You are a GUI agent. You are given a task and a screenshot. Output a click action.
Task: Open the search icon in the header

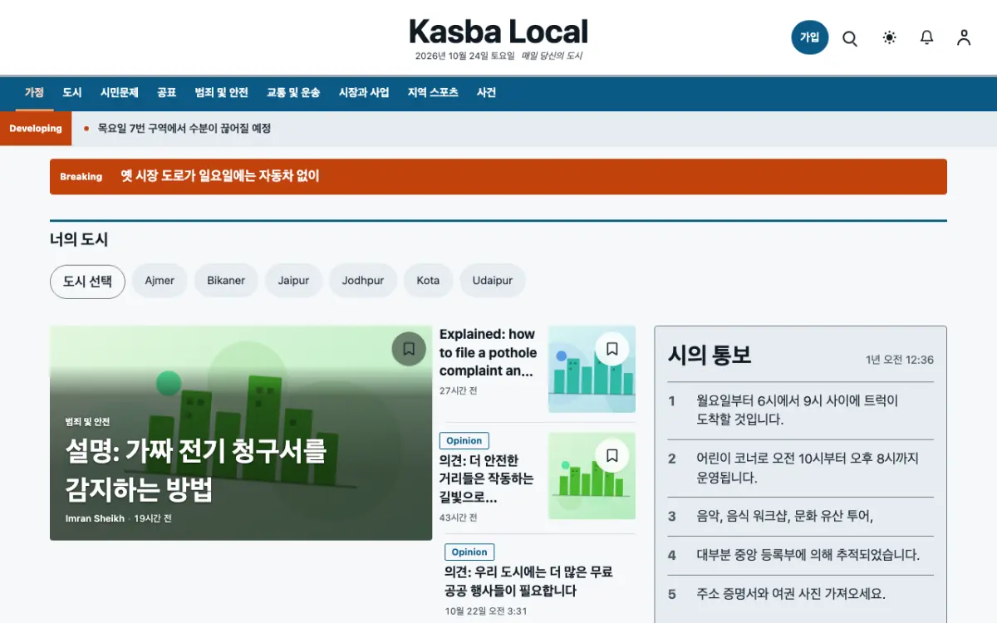pos(850,38)
